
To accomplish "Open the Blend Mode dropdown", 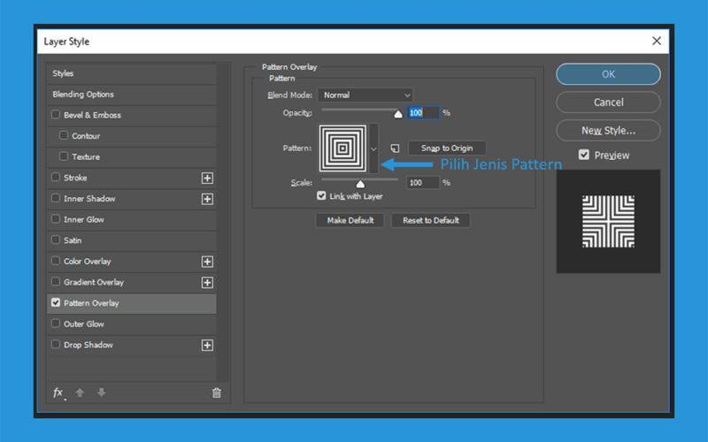I will pyautogui.click(x=365, y=95).
